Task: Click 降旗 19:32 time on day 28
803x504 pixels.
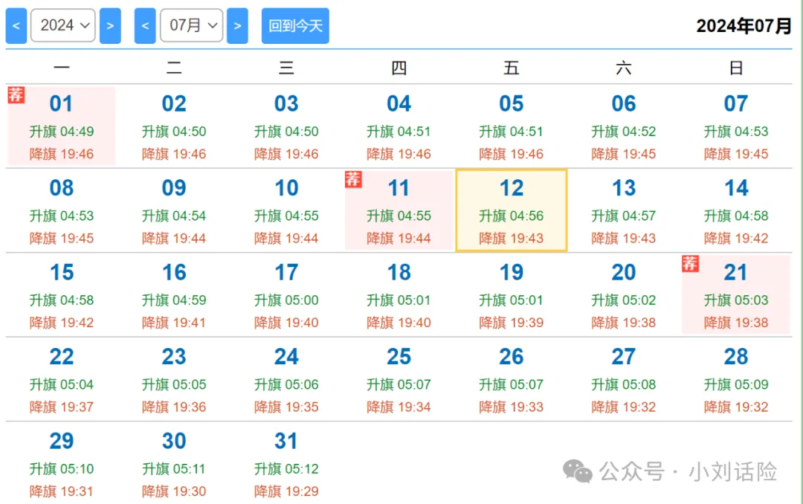Action: coord(736,407)
